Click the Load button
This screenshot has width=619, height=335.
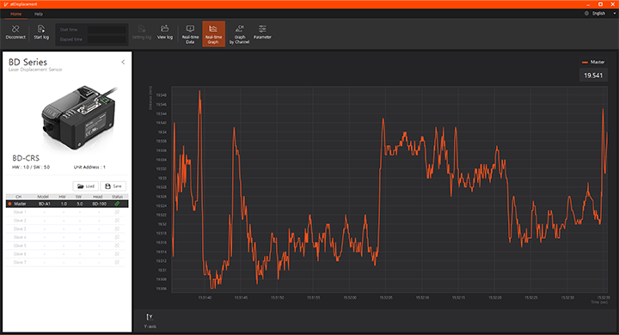click(x=86, y=186)
